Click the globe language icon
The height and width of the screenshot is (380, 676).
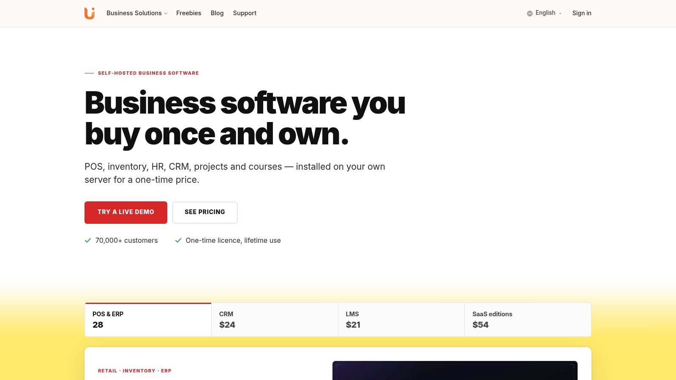pyautogui.click(x=529, y=14)
